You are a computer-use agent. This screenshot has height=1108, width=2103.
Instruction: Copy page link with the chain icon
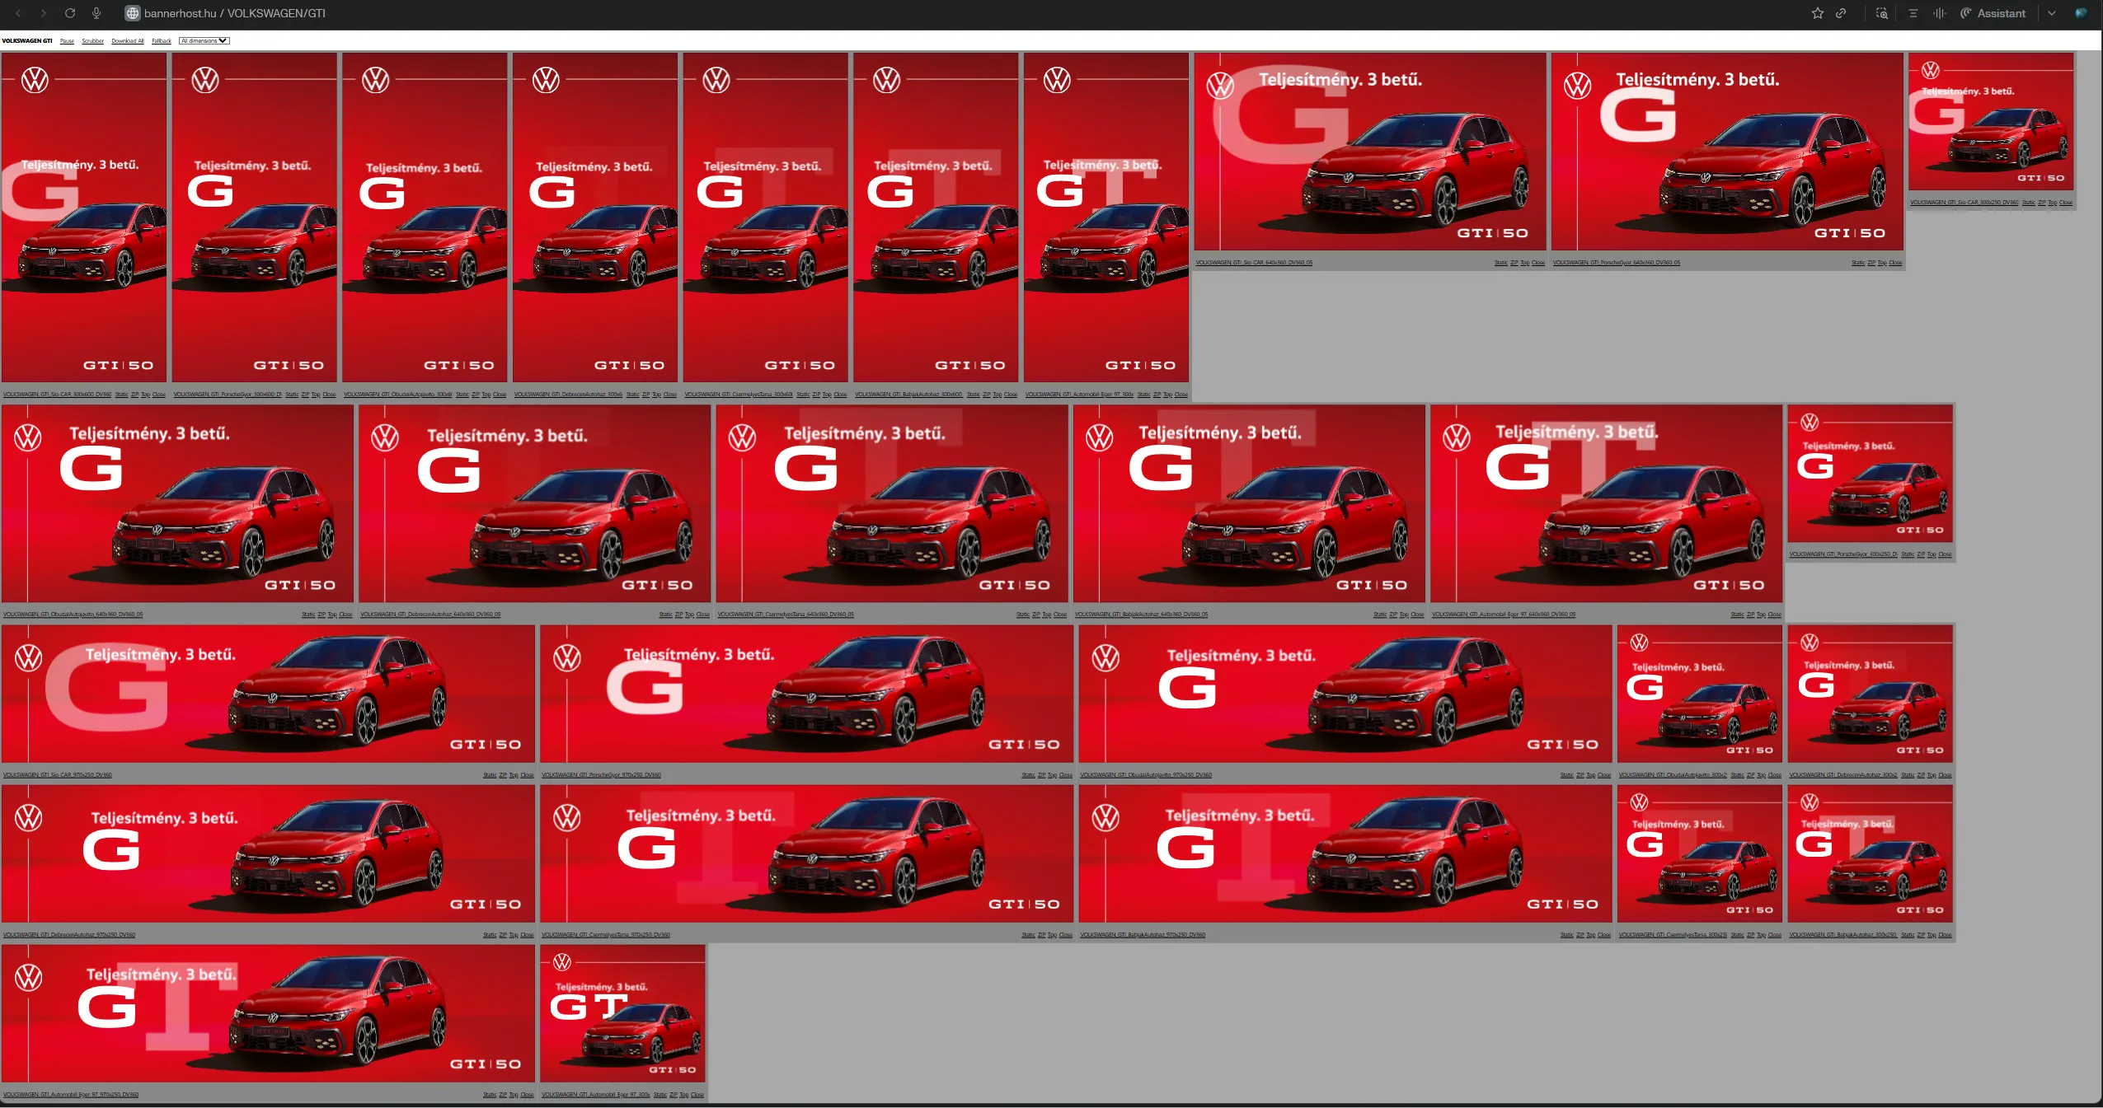click(x=1841, y=13)
